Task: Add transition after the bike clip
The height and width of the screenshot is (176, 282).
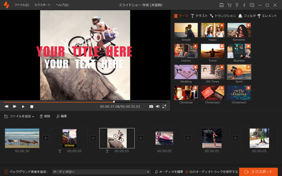Action: pos(141,138)
